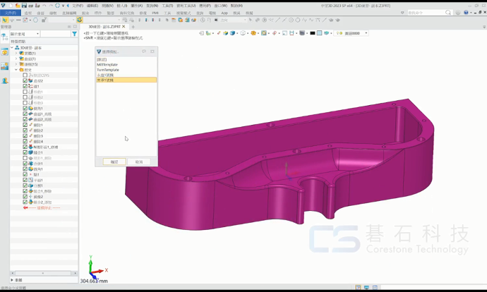Toggle checkbox for 組合2_添加 feature

pyautogui.click(x=25, y=202)
